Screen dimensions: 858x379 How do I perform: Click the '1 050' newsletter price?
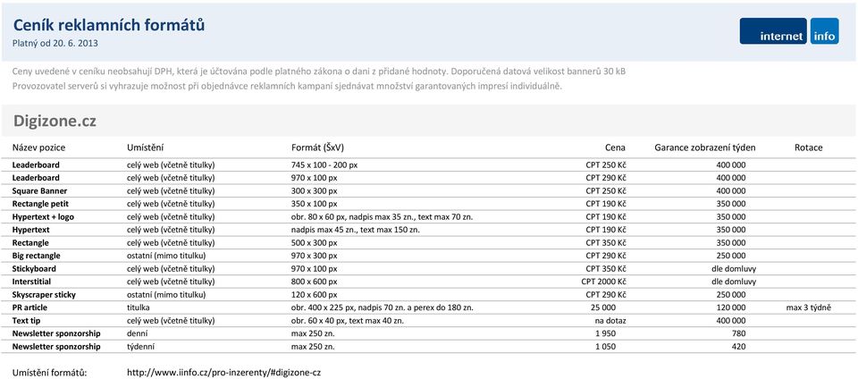coord(605,347)
